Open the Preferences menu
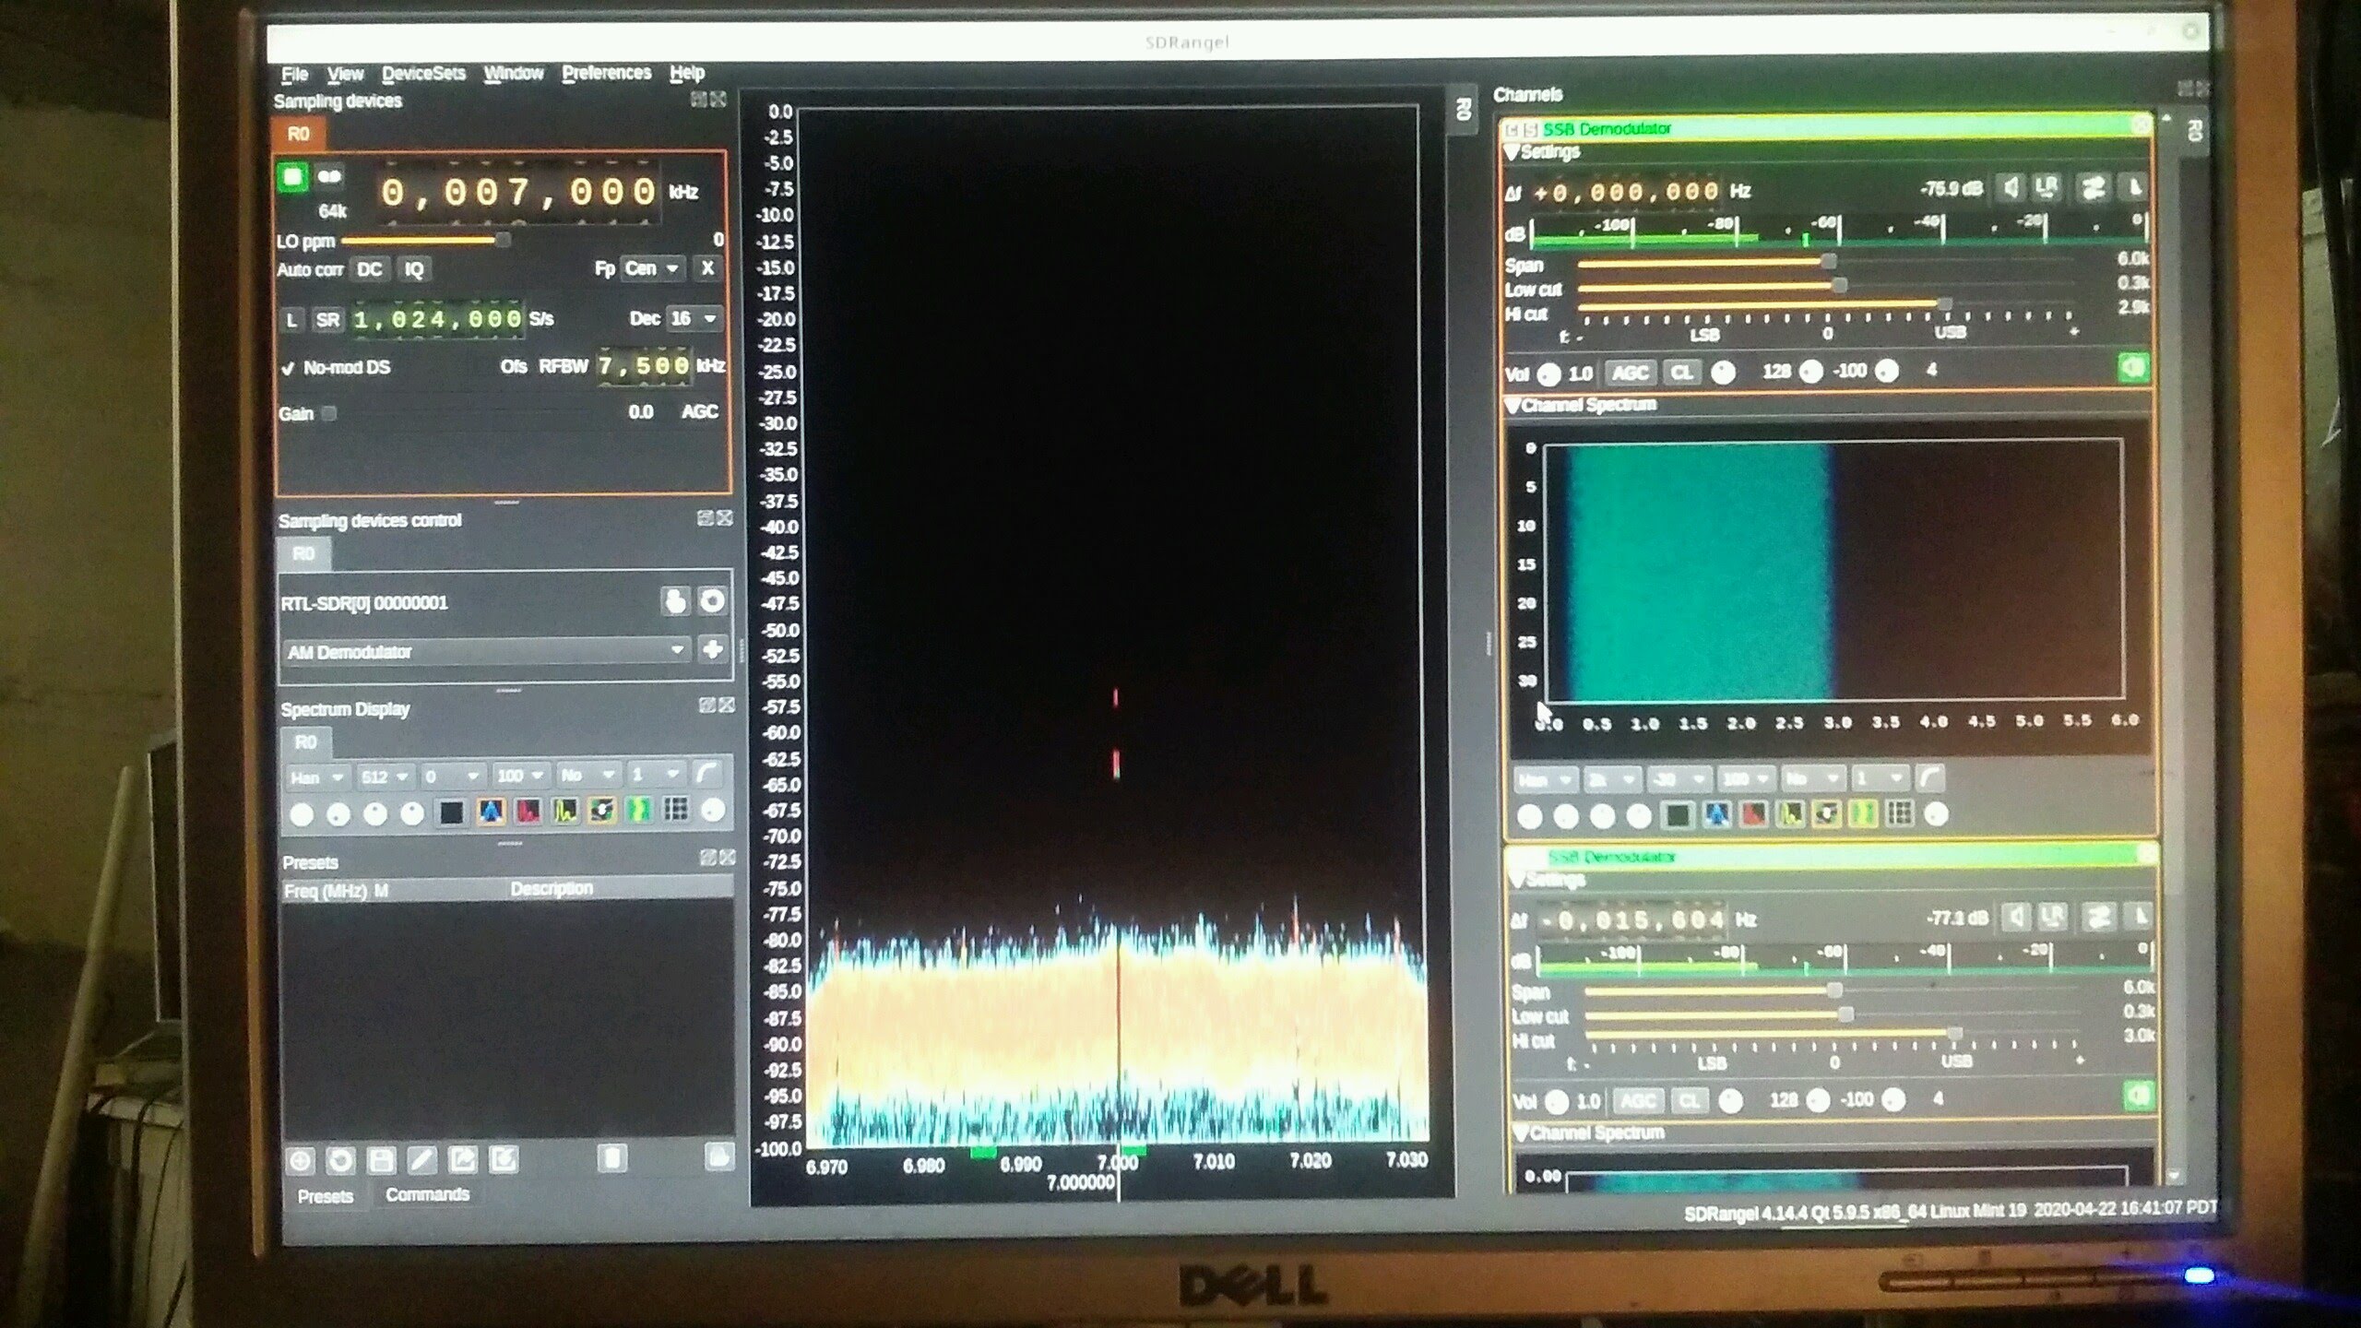The height and width of the screenshot is (1328, 2361). tap(606, 73)
